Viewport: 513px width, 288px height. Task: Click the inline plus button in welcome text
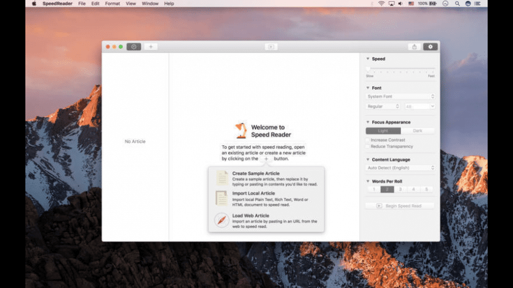click(x=266, y=159)
